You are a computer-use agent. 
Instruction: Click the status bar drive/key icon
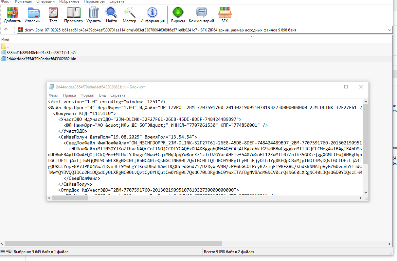click(x=6, y=252)
